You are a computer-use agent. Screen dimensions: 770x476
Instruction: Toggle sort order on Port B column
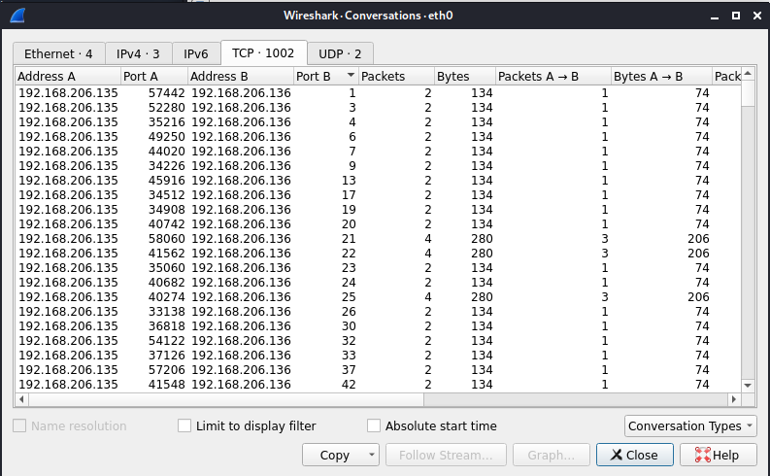pyautogui.click(x=325, y=76)
